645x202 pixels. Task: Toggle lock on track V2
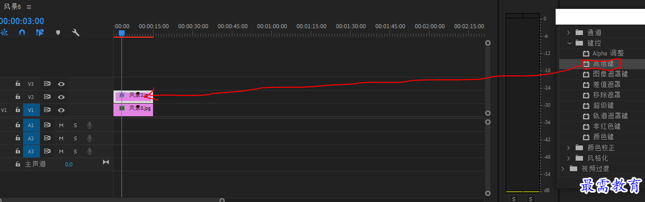click(x=18, y=97)
